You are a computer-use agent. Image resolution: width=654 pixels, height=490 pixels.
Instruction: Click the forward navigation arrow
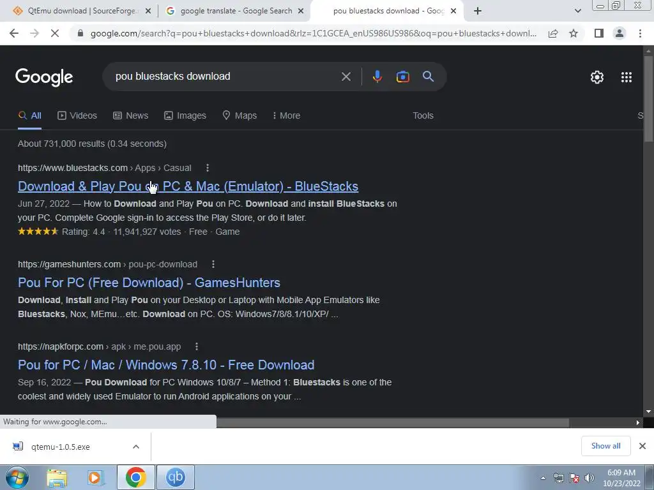coord(34,33)
